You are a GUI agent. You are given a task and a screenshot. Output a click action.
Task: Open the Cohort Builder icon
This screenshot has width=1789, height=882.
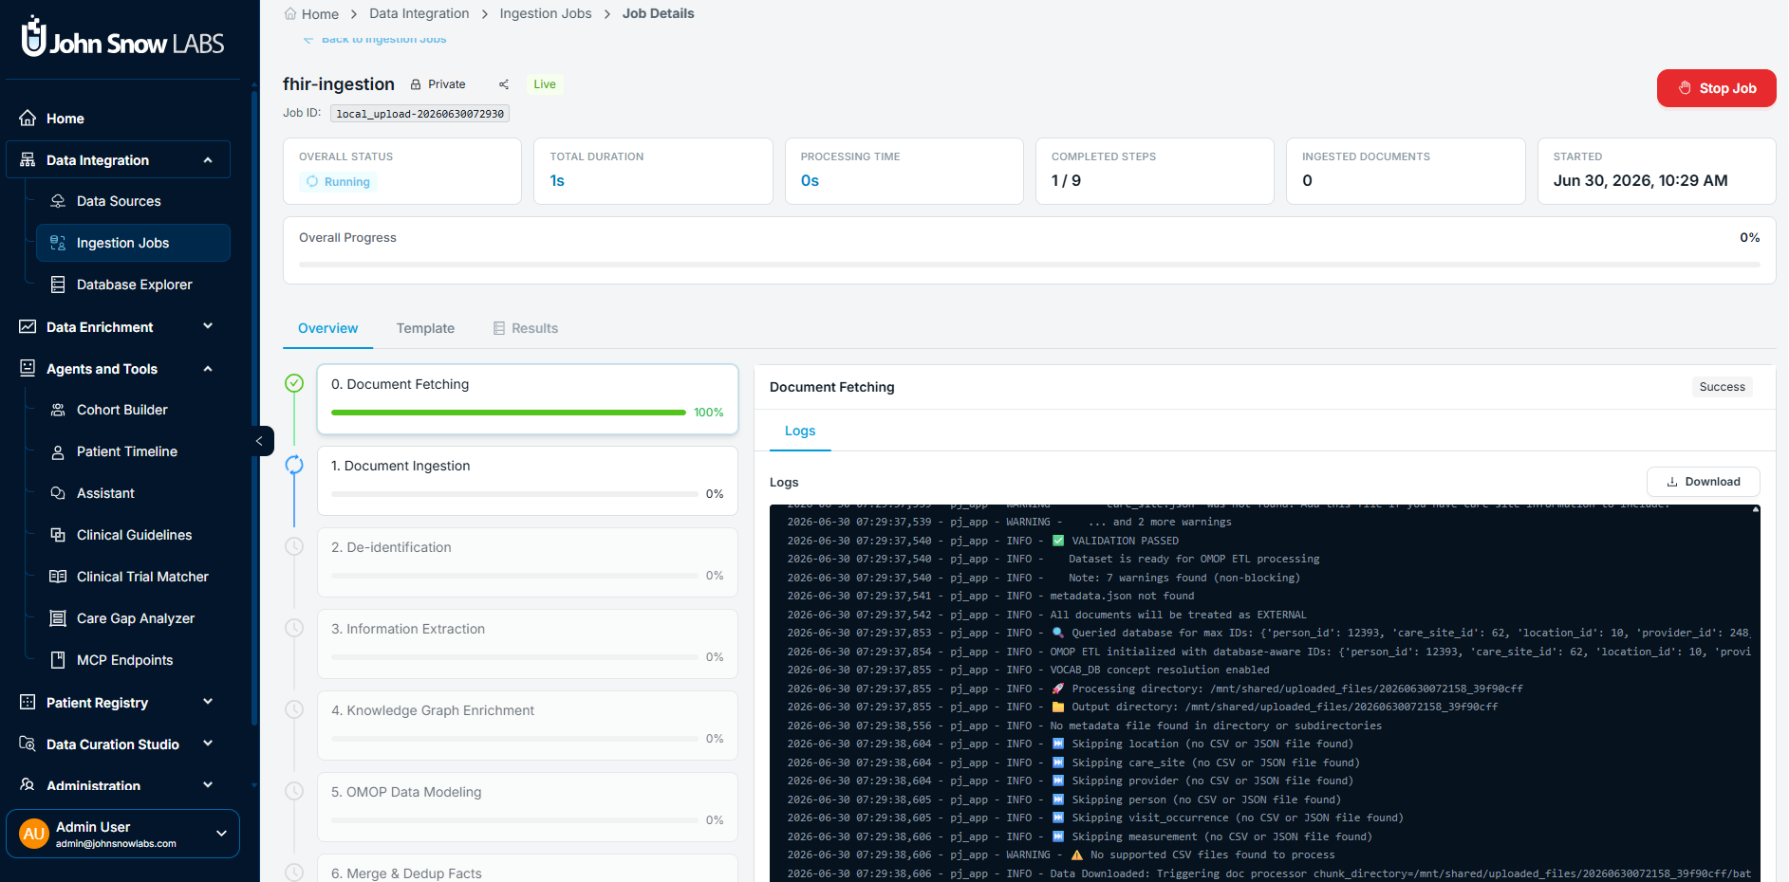58,410
